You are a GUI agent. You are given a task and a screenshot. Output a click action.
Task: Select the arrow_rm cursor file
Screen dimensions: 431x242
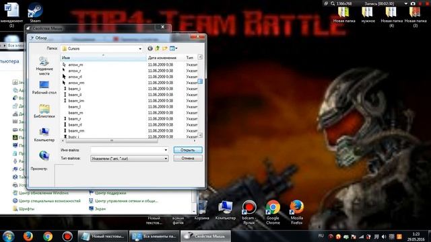click(x=76, y=83)
